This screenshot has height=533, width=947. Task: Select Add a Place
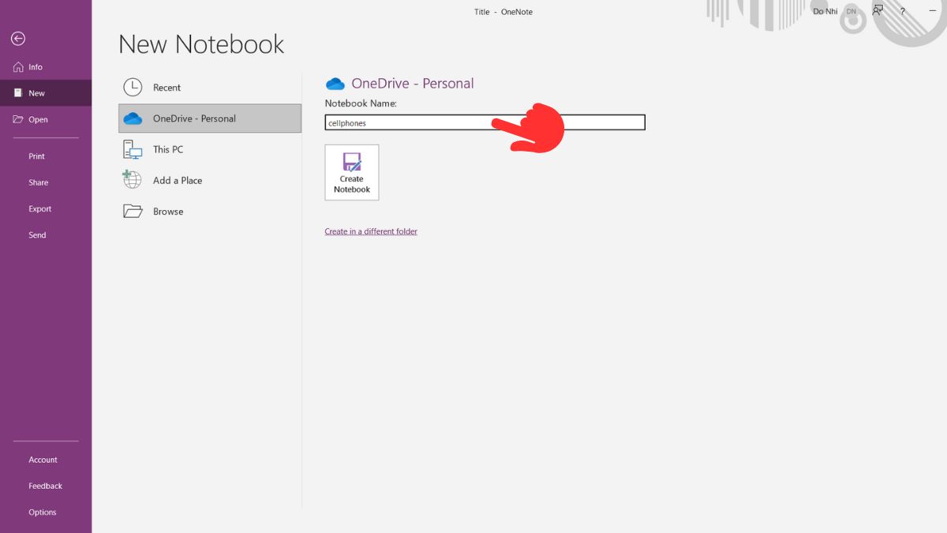(x=210, y=180)
